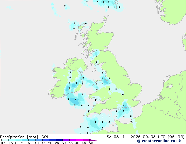Click the '10' legend scale label
Screen dimensions: 186x144
(37, 143)
